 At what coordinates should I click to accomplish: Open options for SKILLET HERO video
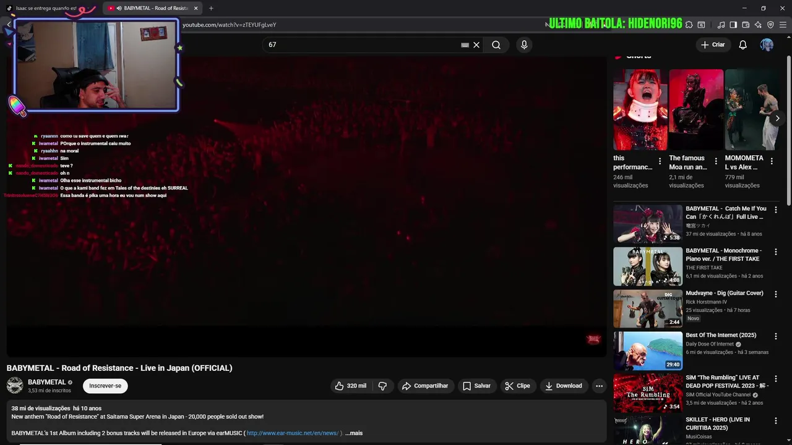[x=775, y=420]
